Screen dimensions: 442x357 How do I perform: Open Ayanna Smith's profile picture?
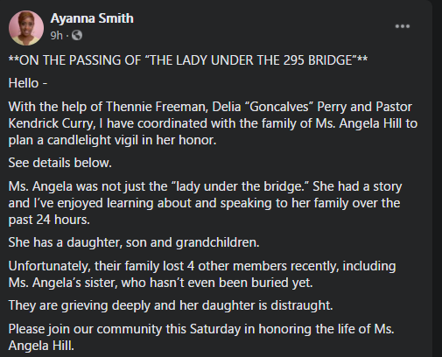click(x=26, y=28)
